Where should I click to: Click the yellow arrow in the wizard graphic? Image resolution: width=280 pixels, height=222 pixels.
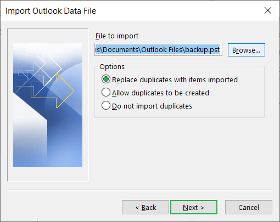(x=52, y=91)
